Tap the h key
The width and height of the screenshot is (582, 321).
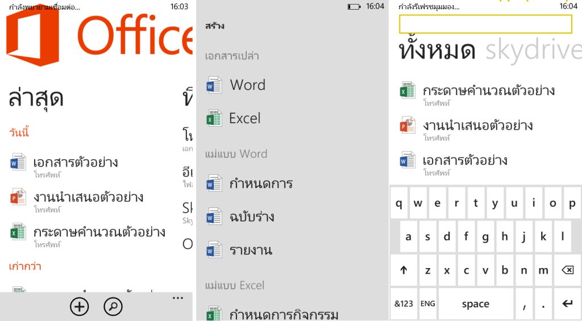pos(505,236)
